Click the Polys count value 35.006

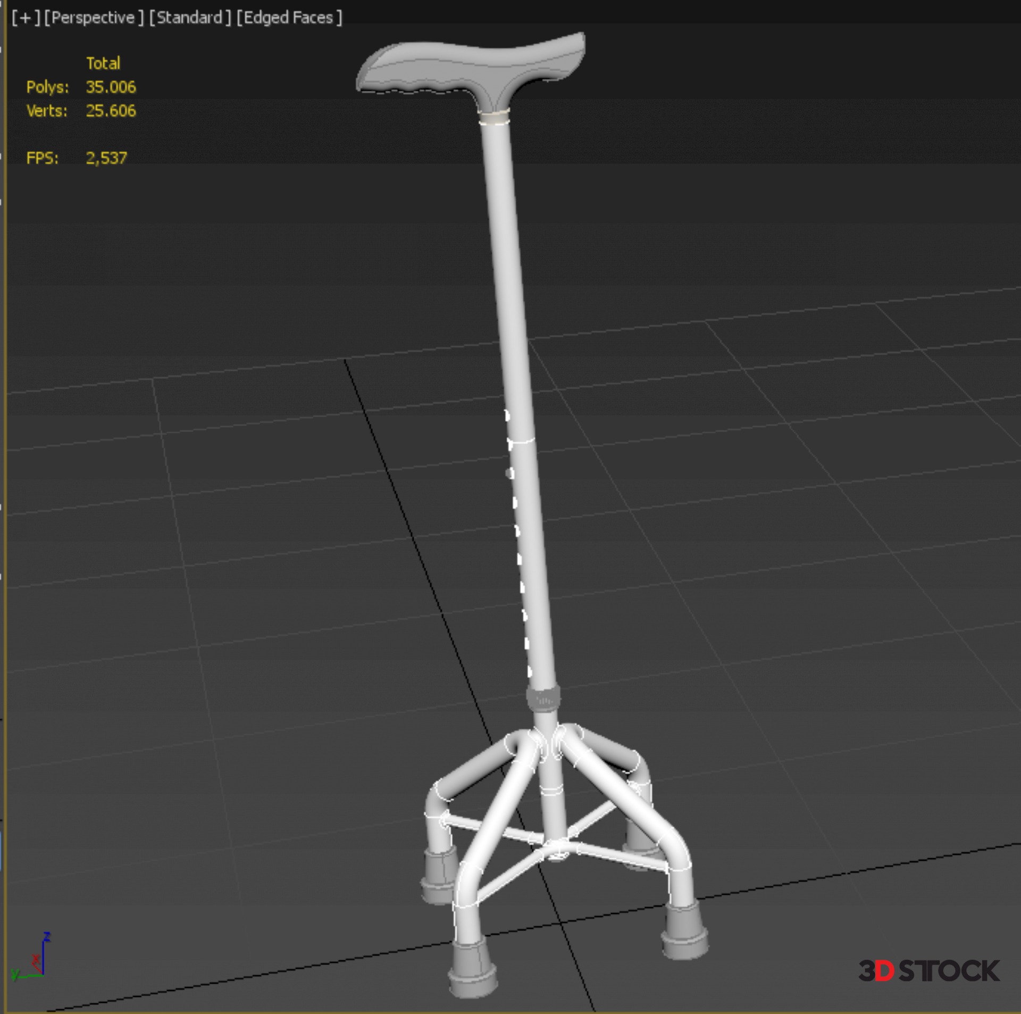point(111,87)
